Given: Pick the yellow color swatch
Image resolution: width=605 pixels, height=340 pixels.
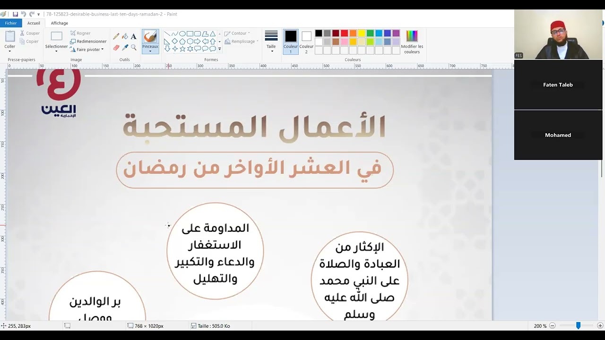Looking at the screenshot, I should coord(362,33).
